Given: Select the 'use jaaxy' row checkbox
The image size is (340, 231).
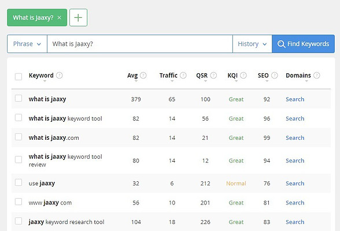Looking at the screenshot, I should coord(19,182).
